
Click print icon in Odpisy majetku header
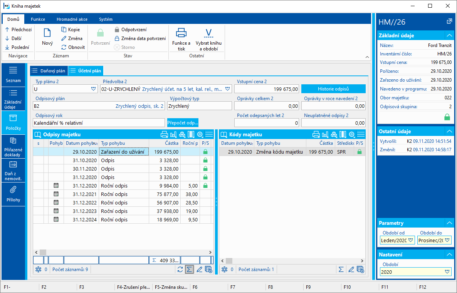pos(164,134)
